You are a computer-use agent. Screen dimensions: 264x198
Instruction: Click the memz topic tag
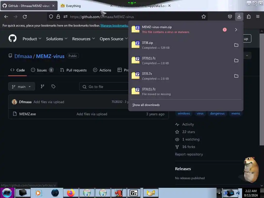point(236,113)
